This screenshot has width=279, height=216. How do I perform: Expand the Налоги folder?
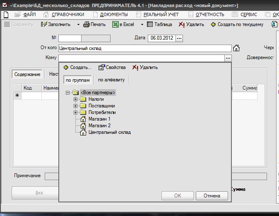click(x=75, y=99)
